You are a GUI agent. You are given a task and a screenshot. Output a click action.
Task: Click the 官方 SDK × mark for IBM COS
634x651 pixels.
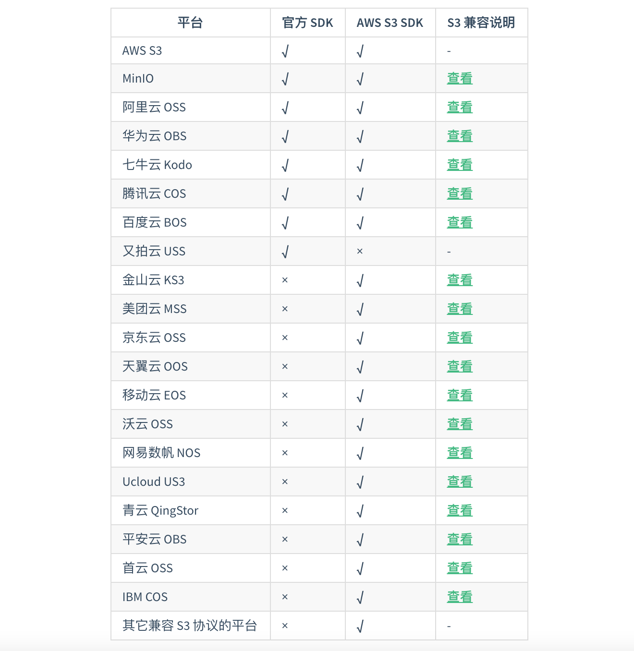tap(285, 597)
